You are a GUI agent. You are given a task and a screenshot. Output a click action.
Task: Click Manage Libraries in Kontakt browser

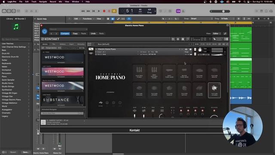point(51,48)
